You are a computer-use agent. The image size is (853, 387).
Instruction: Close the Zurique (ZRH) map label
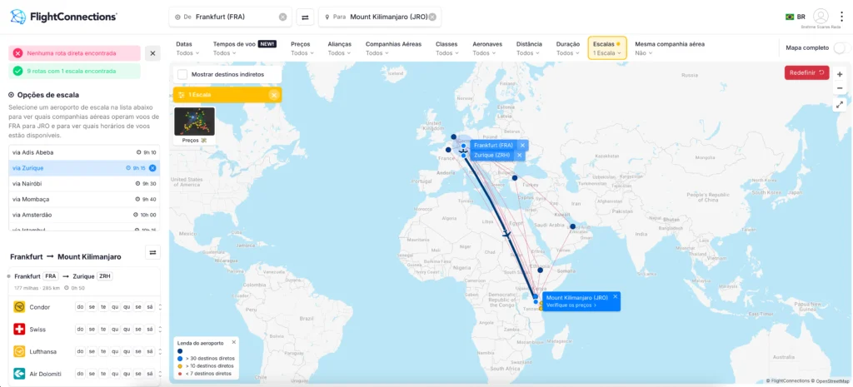tap(519, 156)
